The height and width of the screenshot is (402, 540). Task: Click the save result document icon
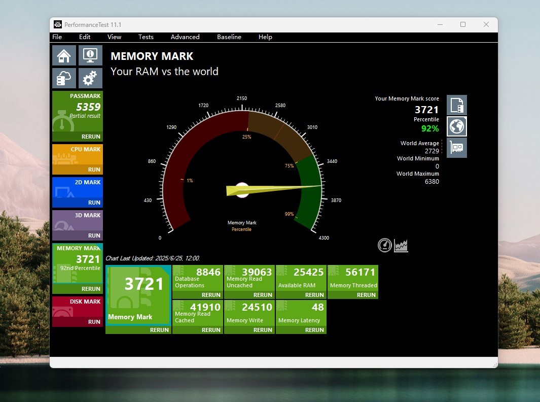(457, 105)
